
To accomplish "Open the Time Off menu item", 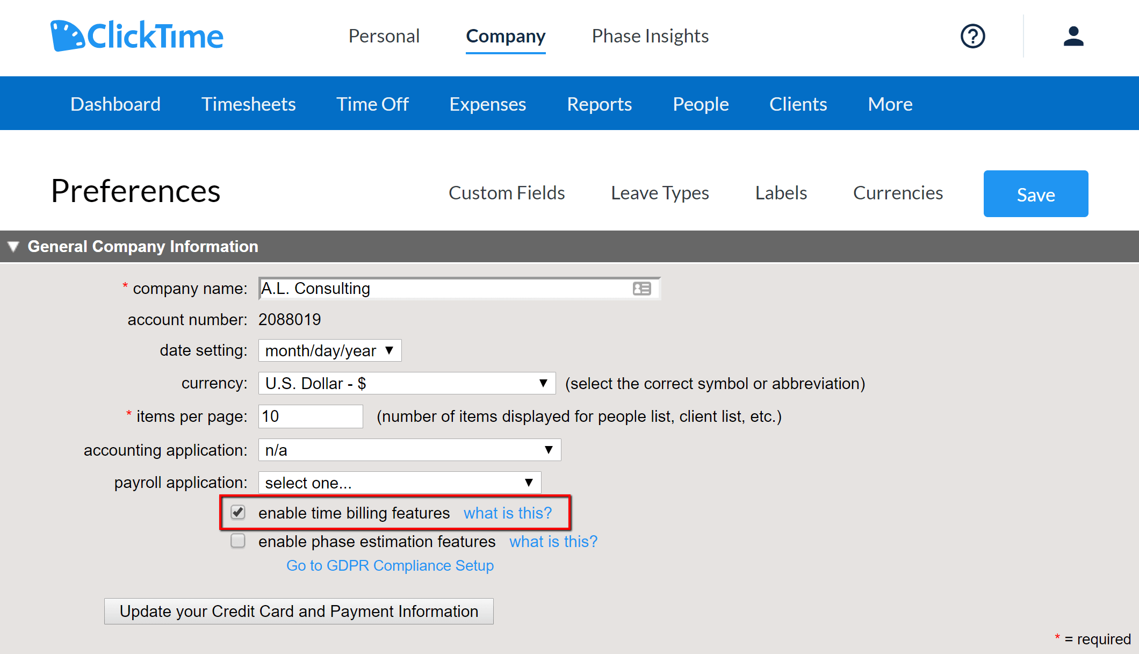I will coord(372,104).
